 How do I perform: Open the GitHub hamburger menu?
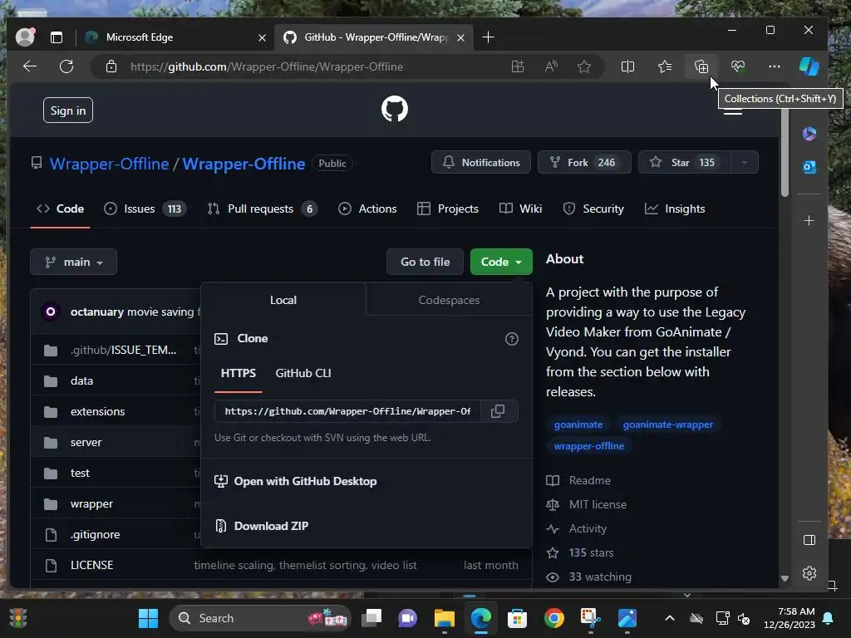(x=733, y=110)
